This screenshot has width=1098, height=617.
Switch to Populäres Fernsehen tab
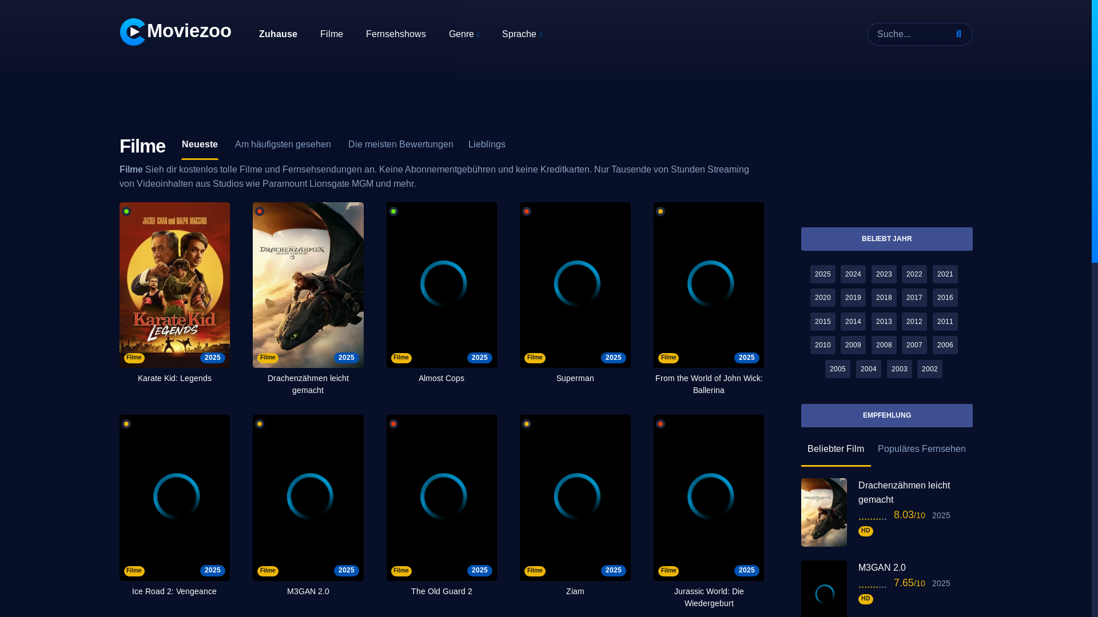tap(921, 449)
